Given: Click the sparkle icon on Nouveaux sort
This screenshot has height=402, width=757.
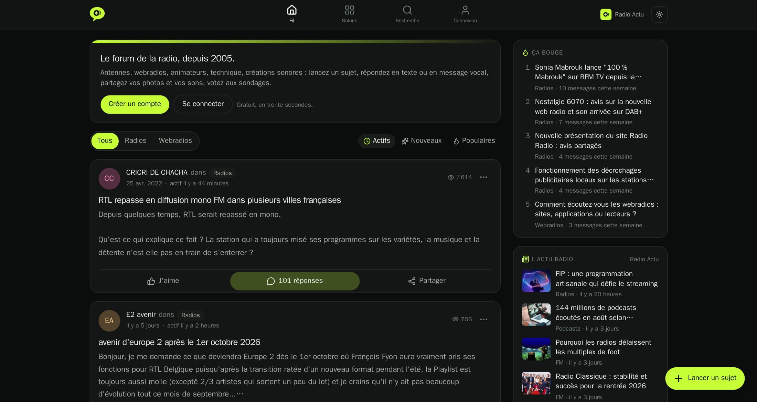Looking at the screenshot, I should click(405, 141).
